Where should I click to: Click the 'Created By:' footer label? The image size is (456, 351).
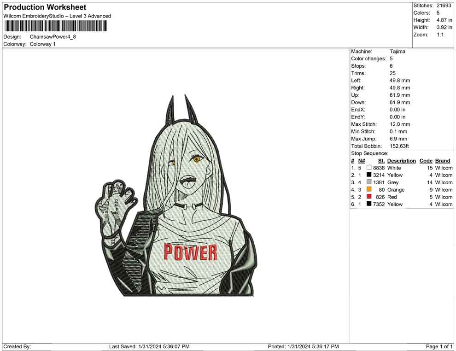click(17, 346)
